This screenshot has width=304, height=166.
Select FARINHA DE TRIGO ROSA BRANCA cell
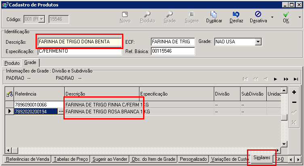[x=102, y=111]
